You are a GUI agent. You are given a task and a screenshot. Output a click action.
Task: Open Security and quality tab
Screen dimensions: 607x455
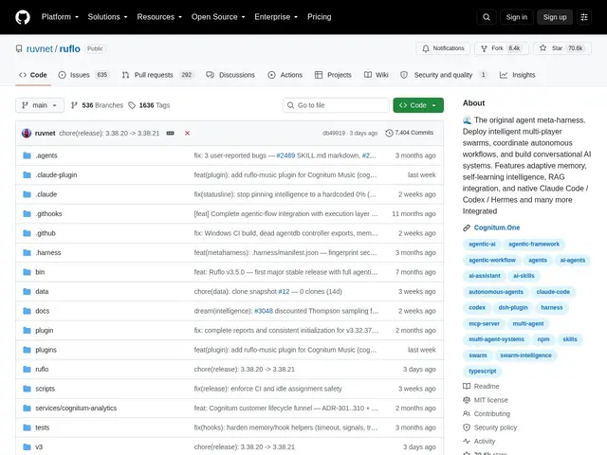coord(444,75)
